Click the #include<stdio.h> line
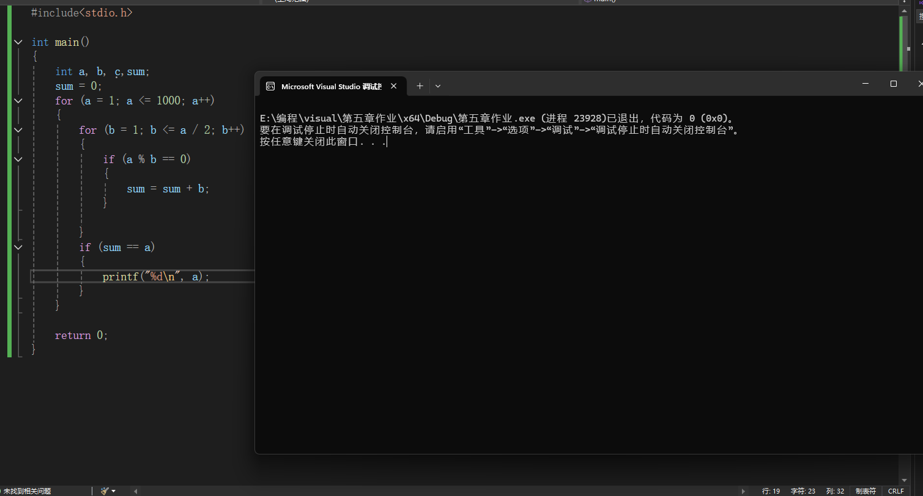 (x=81, y=12)
